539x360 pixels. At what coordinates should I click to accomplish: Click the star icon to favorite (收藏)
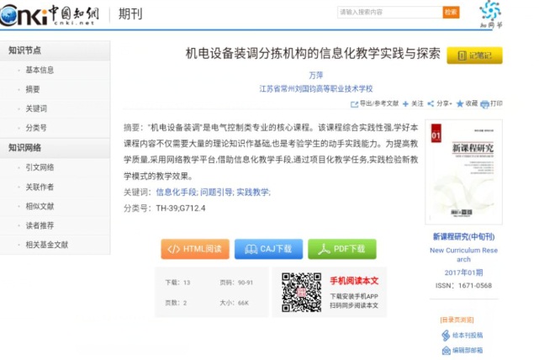coord(460,104)
